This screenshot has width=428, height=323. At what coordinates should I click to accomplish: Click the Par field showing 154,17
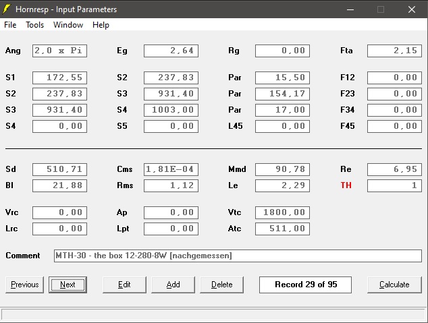[282, 94]
